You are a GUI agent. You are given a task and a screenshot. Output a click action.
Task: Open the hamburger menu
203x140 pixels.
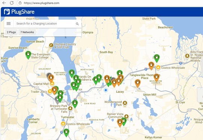9,24
